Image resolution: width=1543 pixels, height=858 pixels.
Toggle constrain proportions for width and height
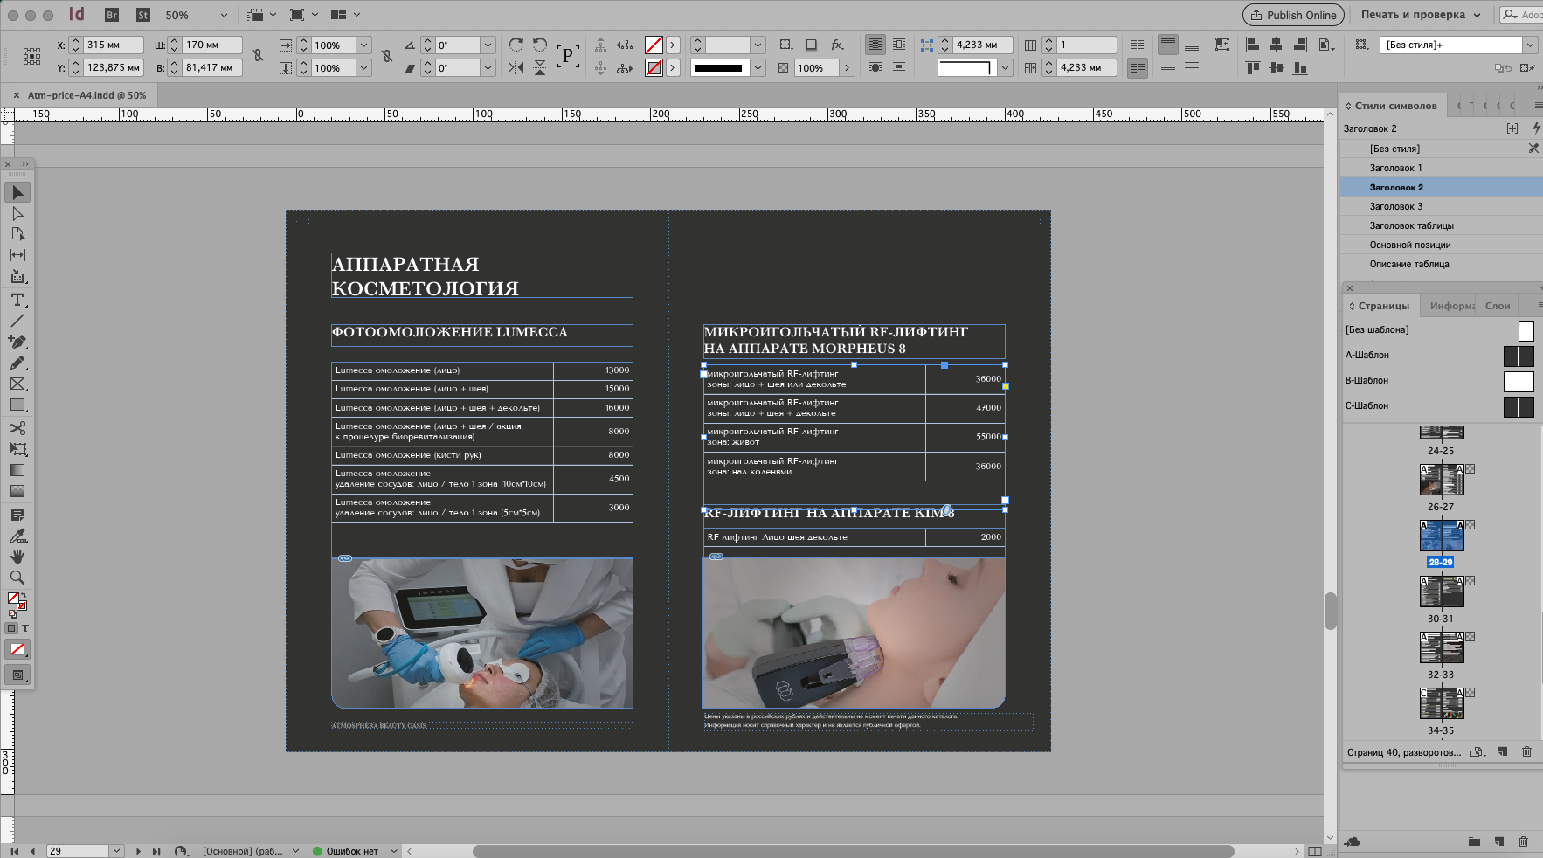(x=258, y=56)
